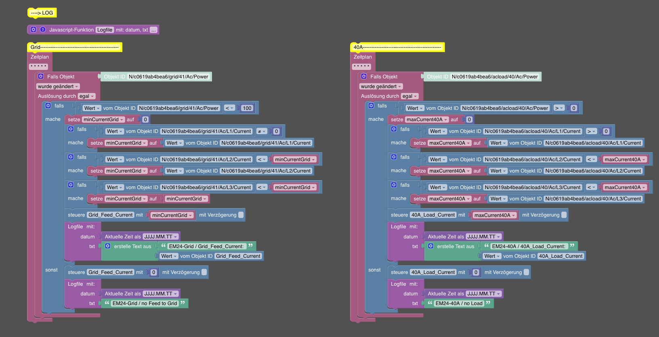Open the gear on the Javascript-Funktion Logfile block
This screenshot has width=659, height=337.
click(x=34, y=29)
